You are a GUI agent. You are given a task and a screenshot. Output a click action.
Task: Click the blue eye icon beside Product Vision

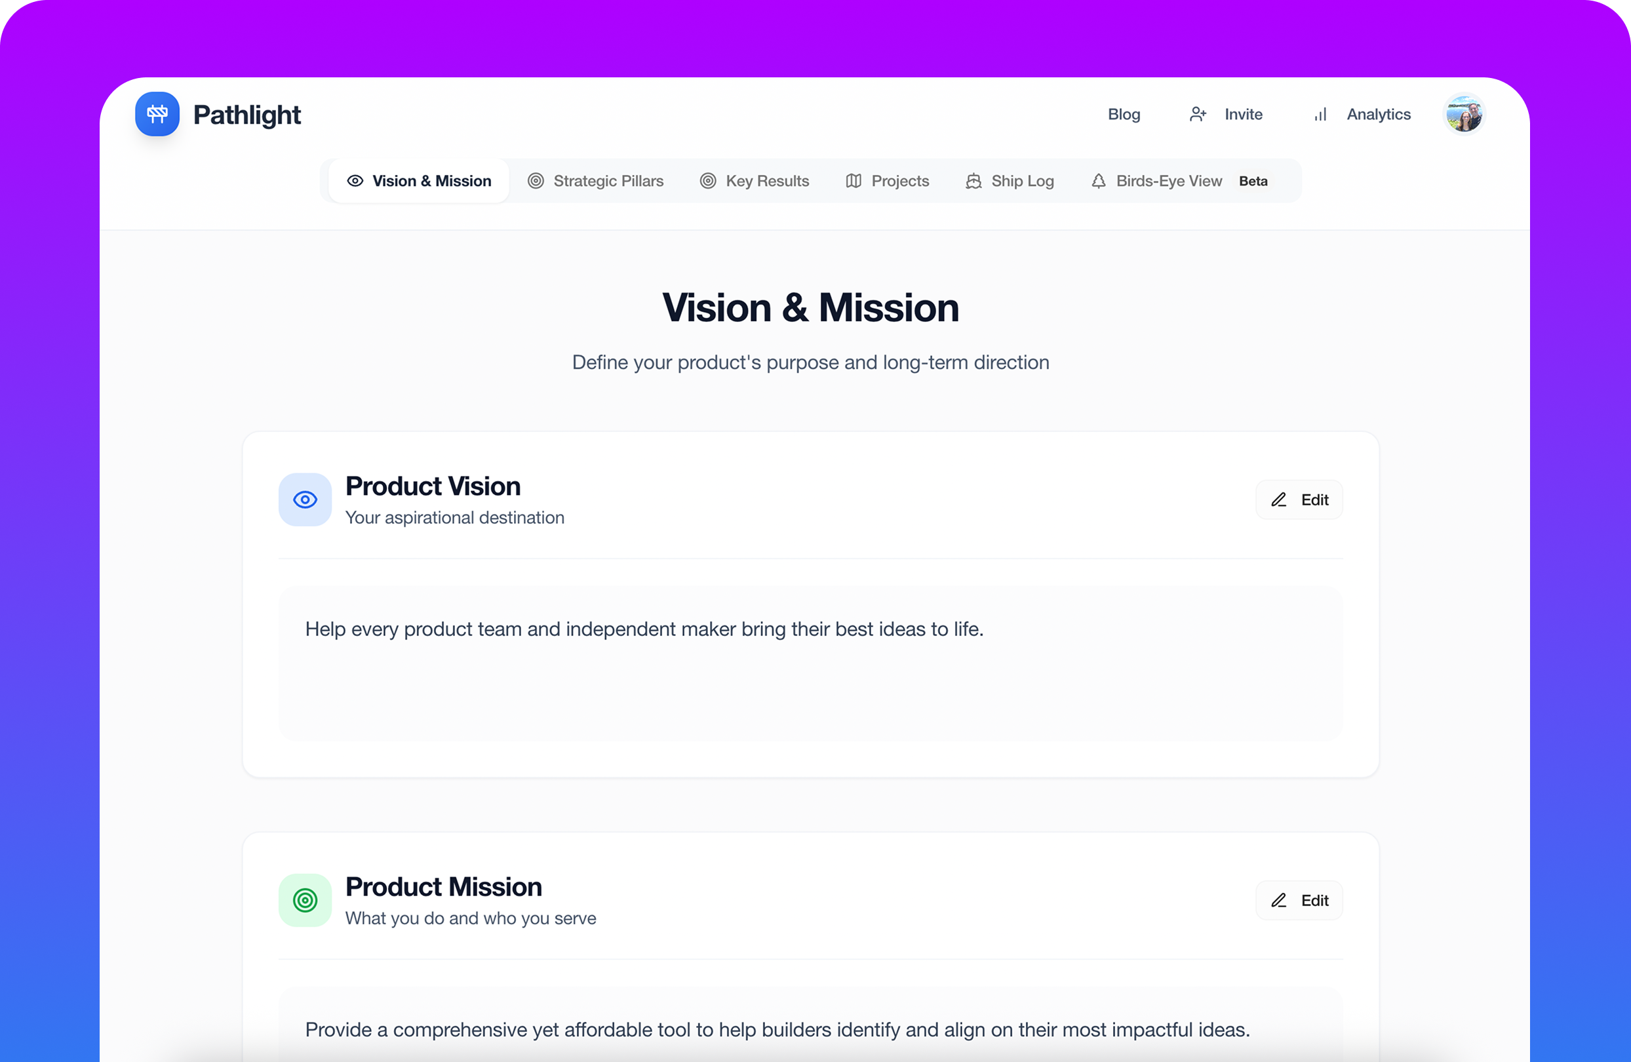[305, 500]
